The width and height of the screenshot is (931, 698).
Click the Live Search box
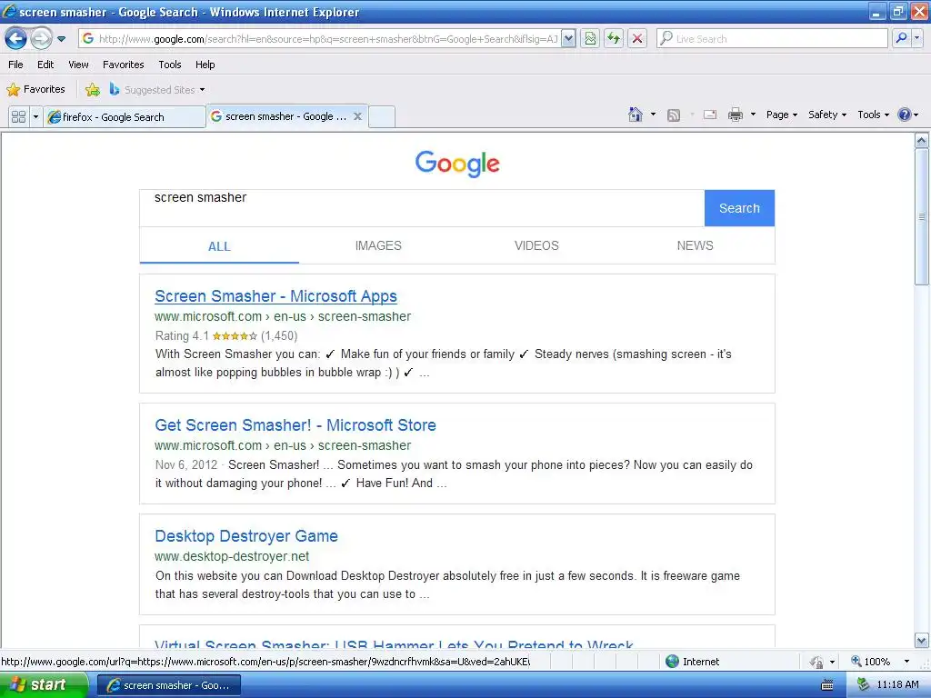[772, 39]
